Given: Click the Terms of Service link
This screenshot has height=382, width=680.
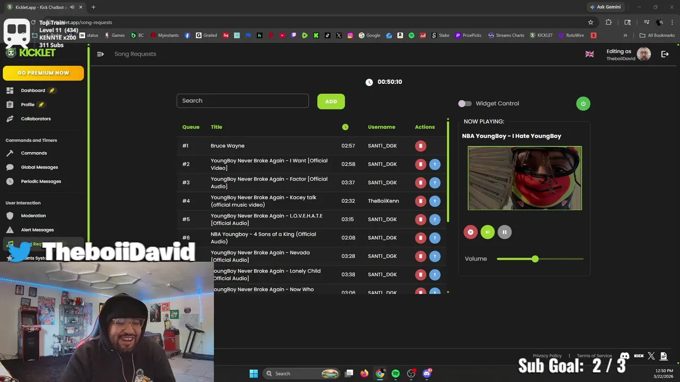Looking at the screenshot, I should 594,356.
